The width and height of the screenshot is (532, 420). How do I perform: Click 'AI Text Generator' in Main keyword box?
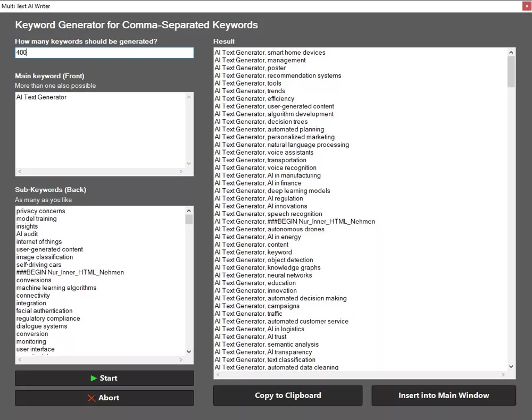coord(41,97)
